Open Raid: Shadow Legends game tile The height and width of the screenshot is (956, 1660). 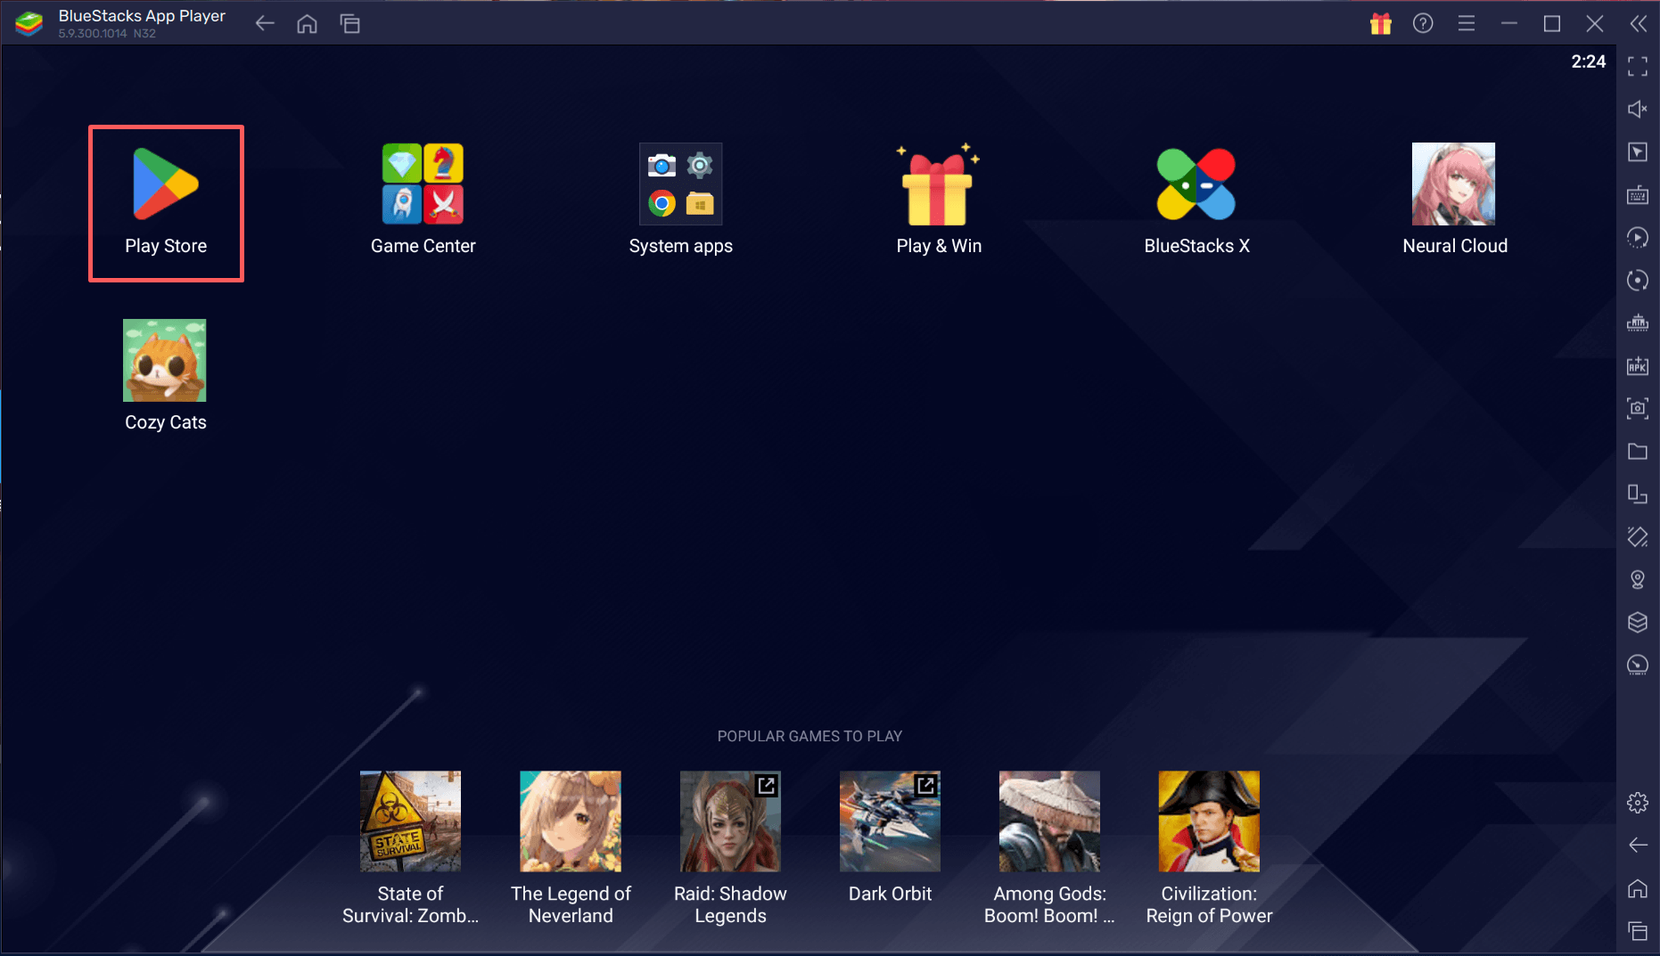coord(730,848)
